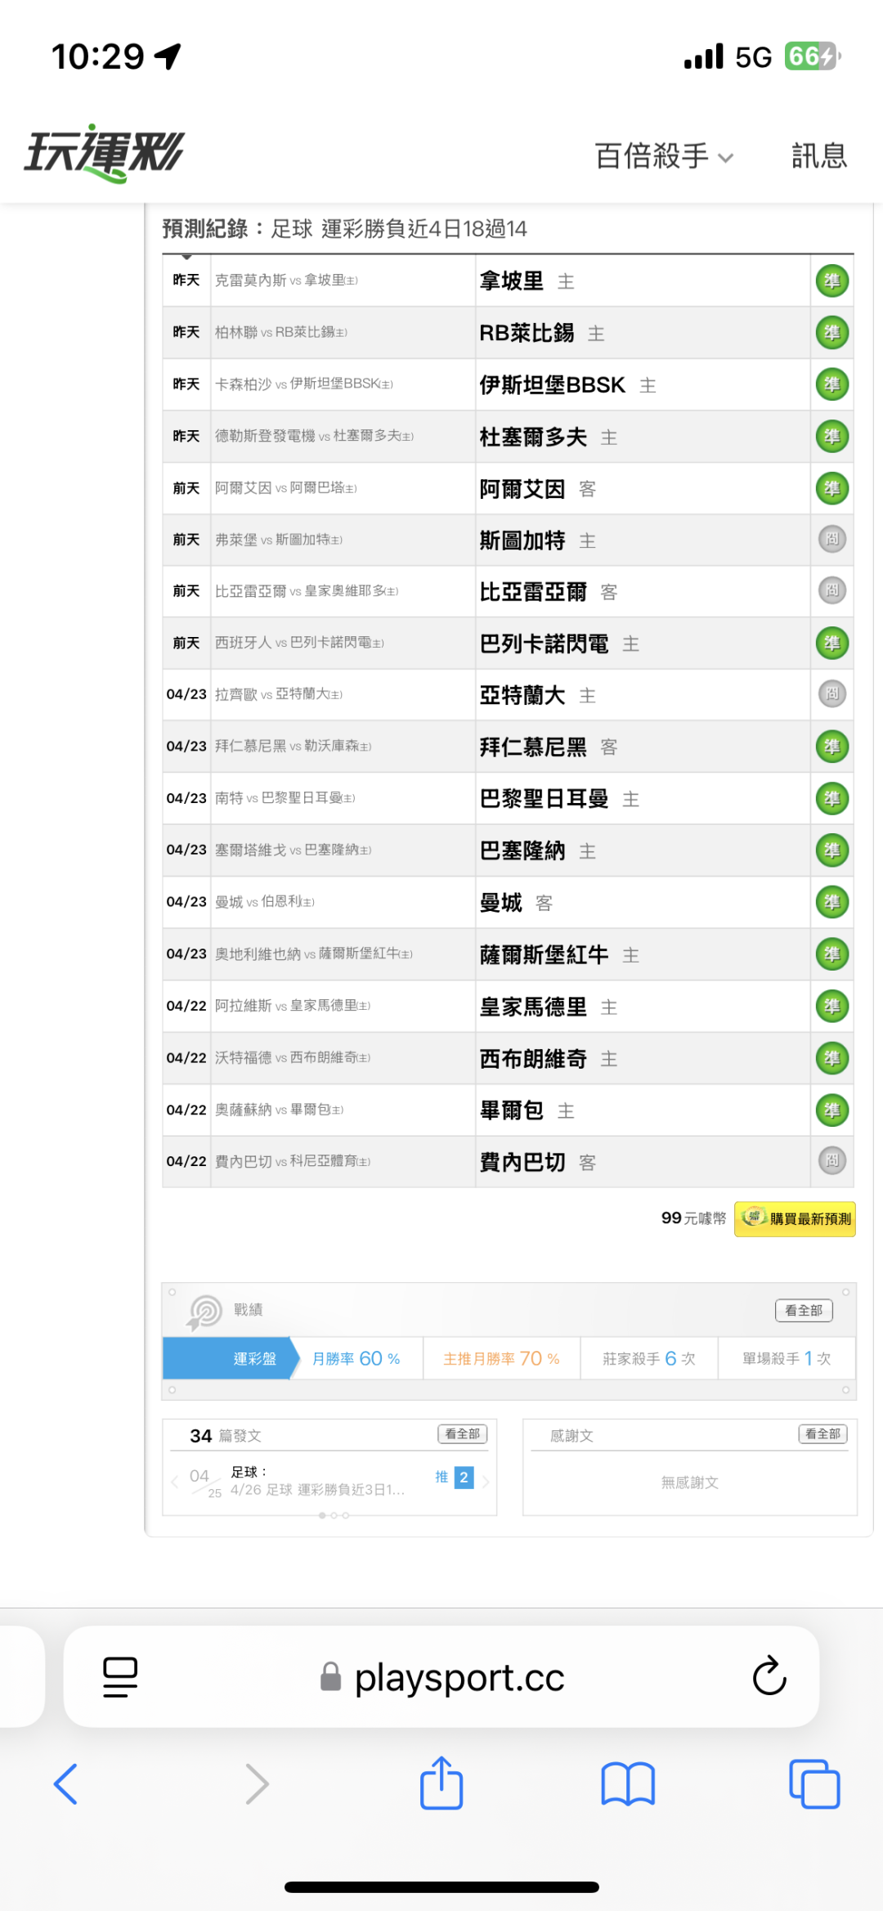The width and height of the screenshot is (883, 1911).
Task: Go to next post with right chevron
Action: click(486, 1482)
